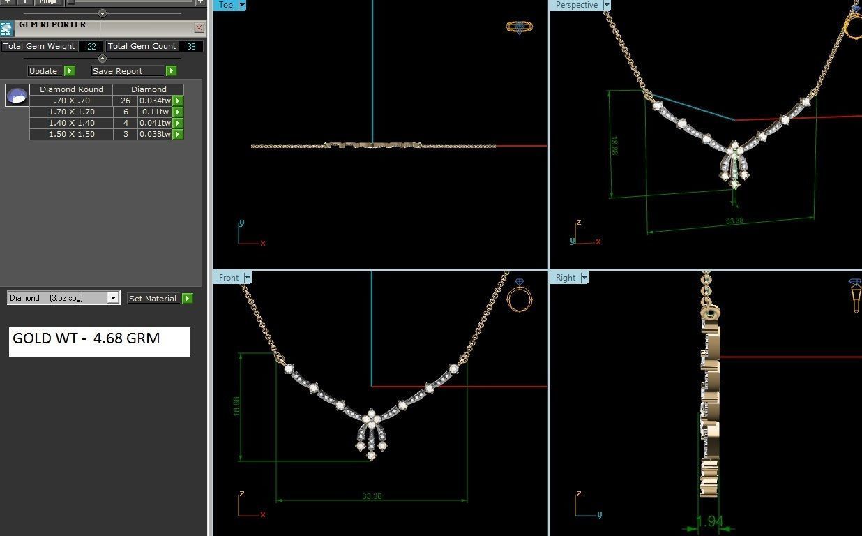
Task: Click the 33.38 dimension in Perspective view
Action: click(x=734, y=221)
